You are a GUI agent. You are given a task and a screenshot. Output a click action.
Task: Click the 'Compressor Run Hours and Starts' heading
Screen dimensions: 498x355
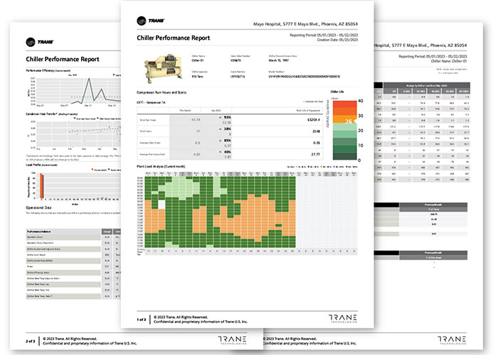pyautogui.click(x=161, y=92)
